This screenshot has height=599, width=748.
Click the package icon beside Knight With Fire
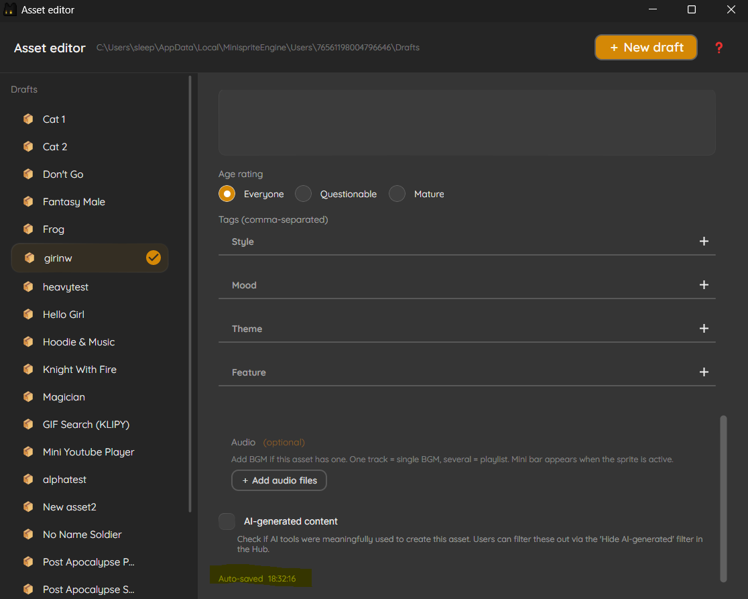click(x=29, y=370)
